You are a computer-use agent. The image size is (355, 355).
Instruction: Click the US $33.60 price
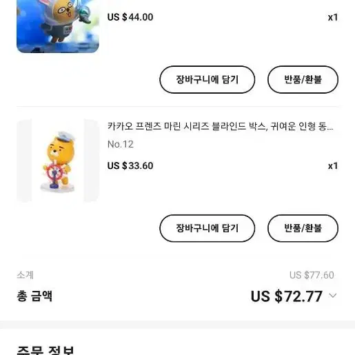(x=130, y=165)
